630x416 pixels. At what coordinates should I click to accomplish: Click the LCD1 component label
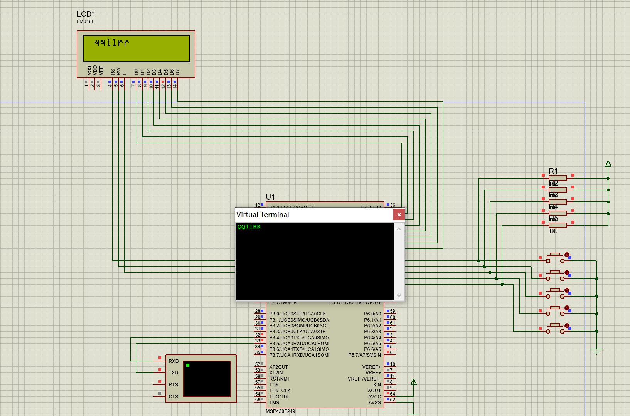tap(86, 14)
